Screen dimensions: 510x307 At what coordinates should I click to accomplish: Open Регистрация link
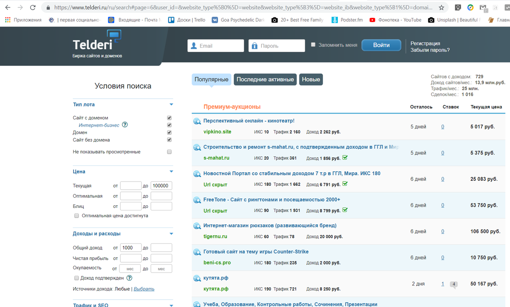coord(425,43)
